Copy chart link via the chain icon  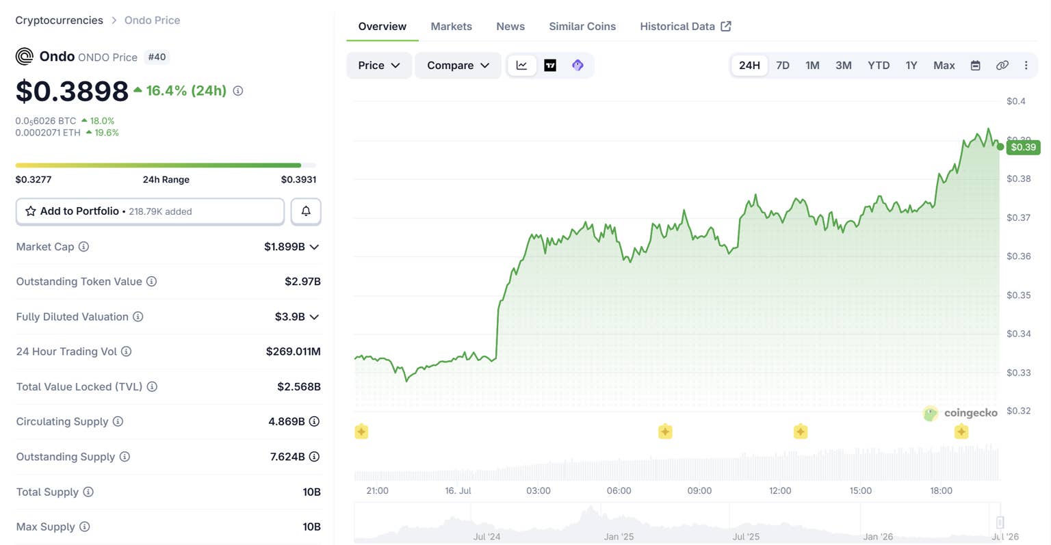[x=1002, y=65]
